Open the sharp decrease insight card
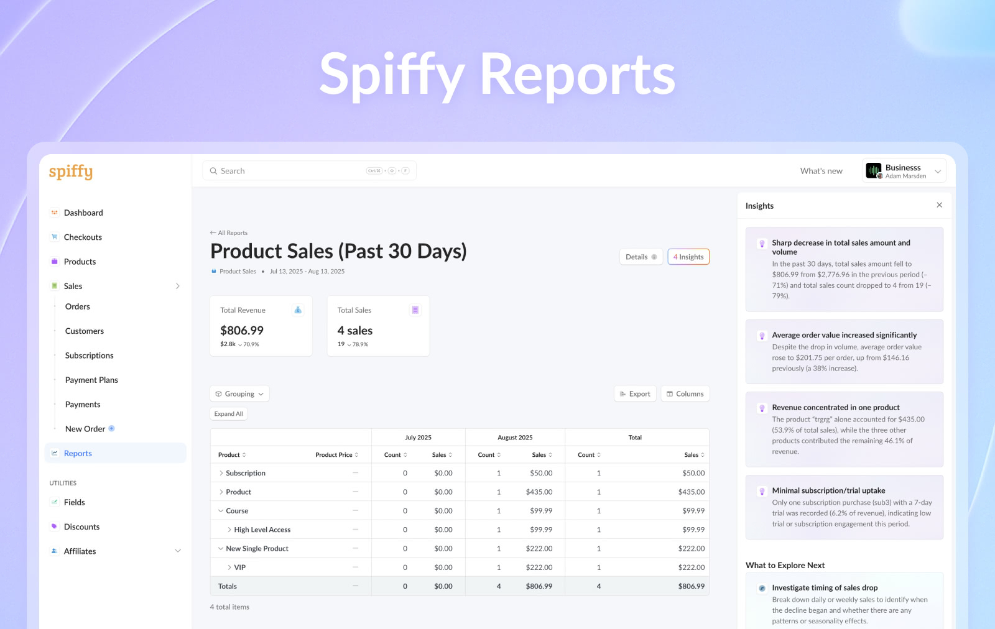This screenshot has width=995, height=629. tap(845, 269)
